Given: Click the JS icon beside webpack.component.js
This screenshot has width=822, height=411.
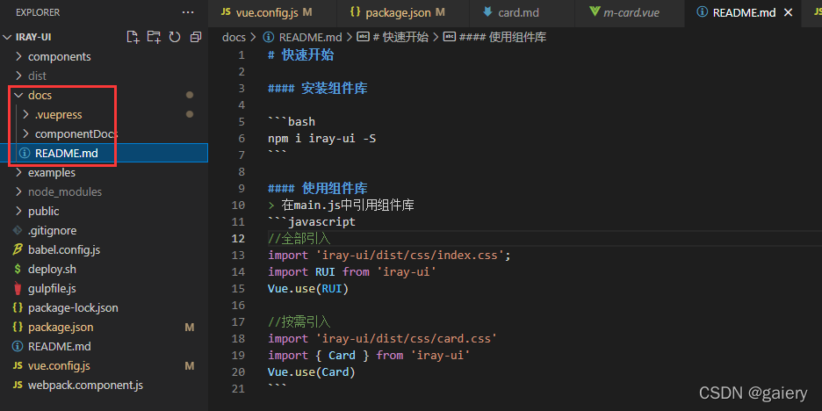Looking at the screenshot, I should click(18, 386).
